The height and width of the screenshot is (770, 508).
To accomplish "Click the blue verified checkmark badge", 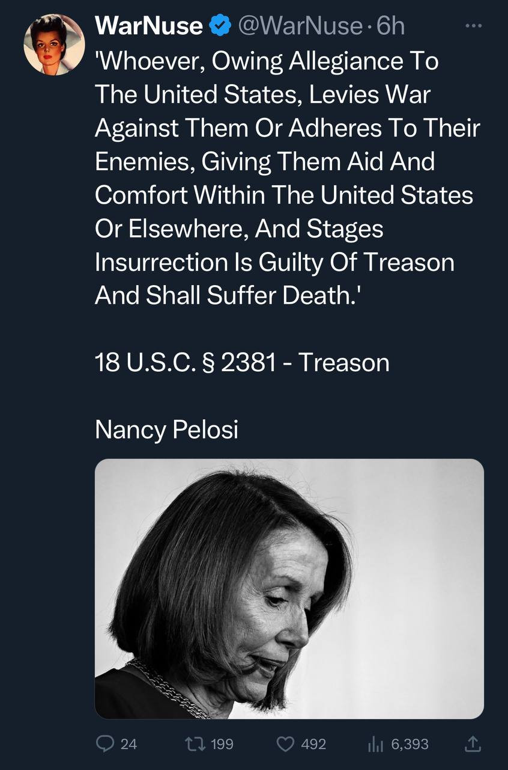I will coord(220,26).
